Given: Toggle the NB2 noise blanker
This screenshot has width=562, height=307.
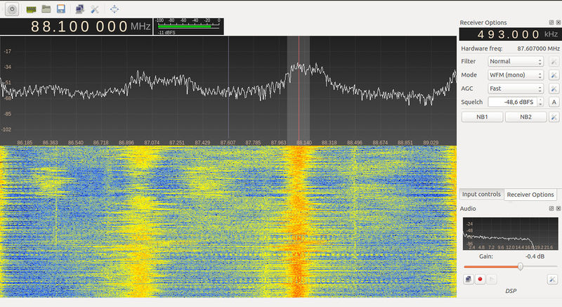Looking at the screenshot, I should pos(526,117).
